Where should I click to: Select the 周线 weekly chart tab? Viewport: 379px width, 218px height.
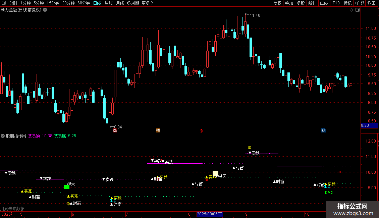tap(109, 3)
